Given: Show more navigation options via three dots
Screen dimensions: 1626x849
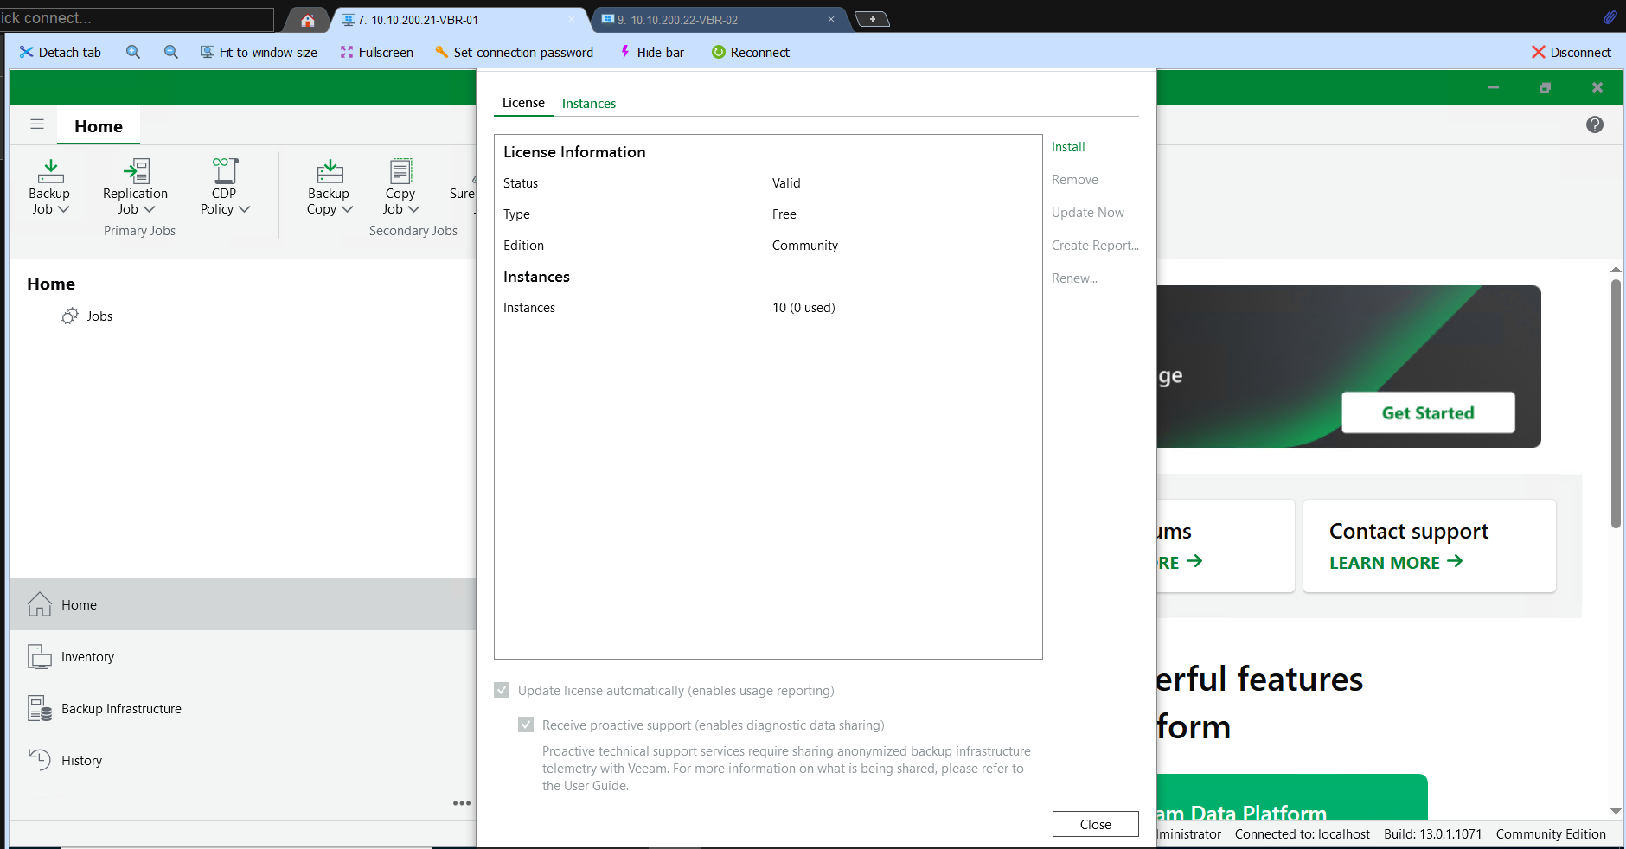Looking at the screenshot, I should [462, 803].
